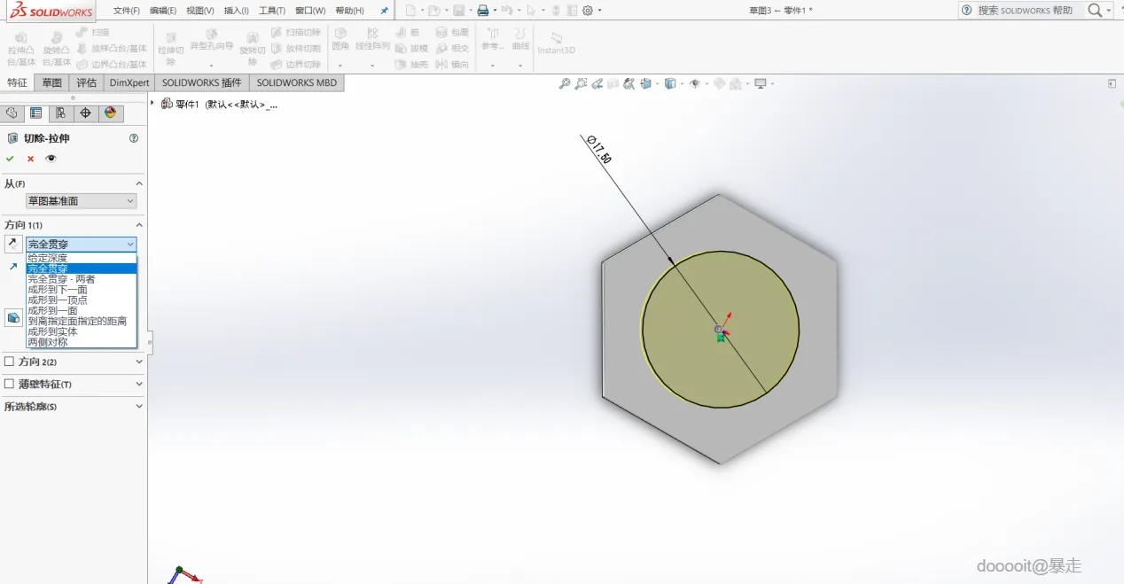Select 到离指定面指定的距离 option
This screenshot has height=584, width=1124.
pos(82,321)
